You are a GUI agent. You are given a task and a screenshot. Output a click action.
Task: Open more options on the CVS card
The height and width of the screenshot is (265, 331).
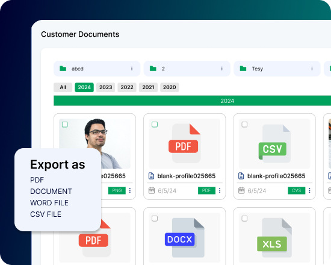[x=309, y=190]
